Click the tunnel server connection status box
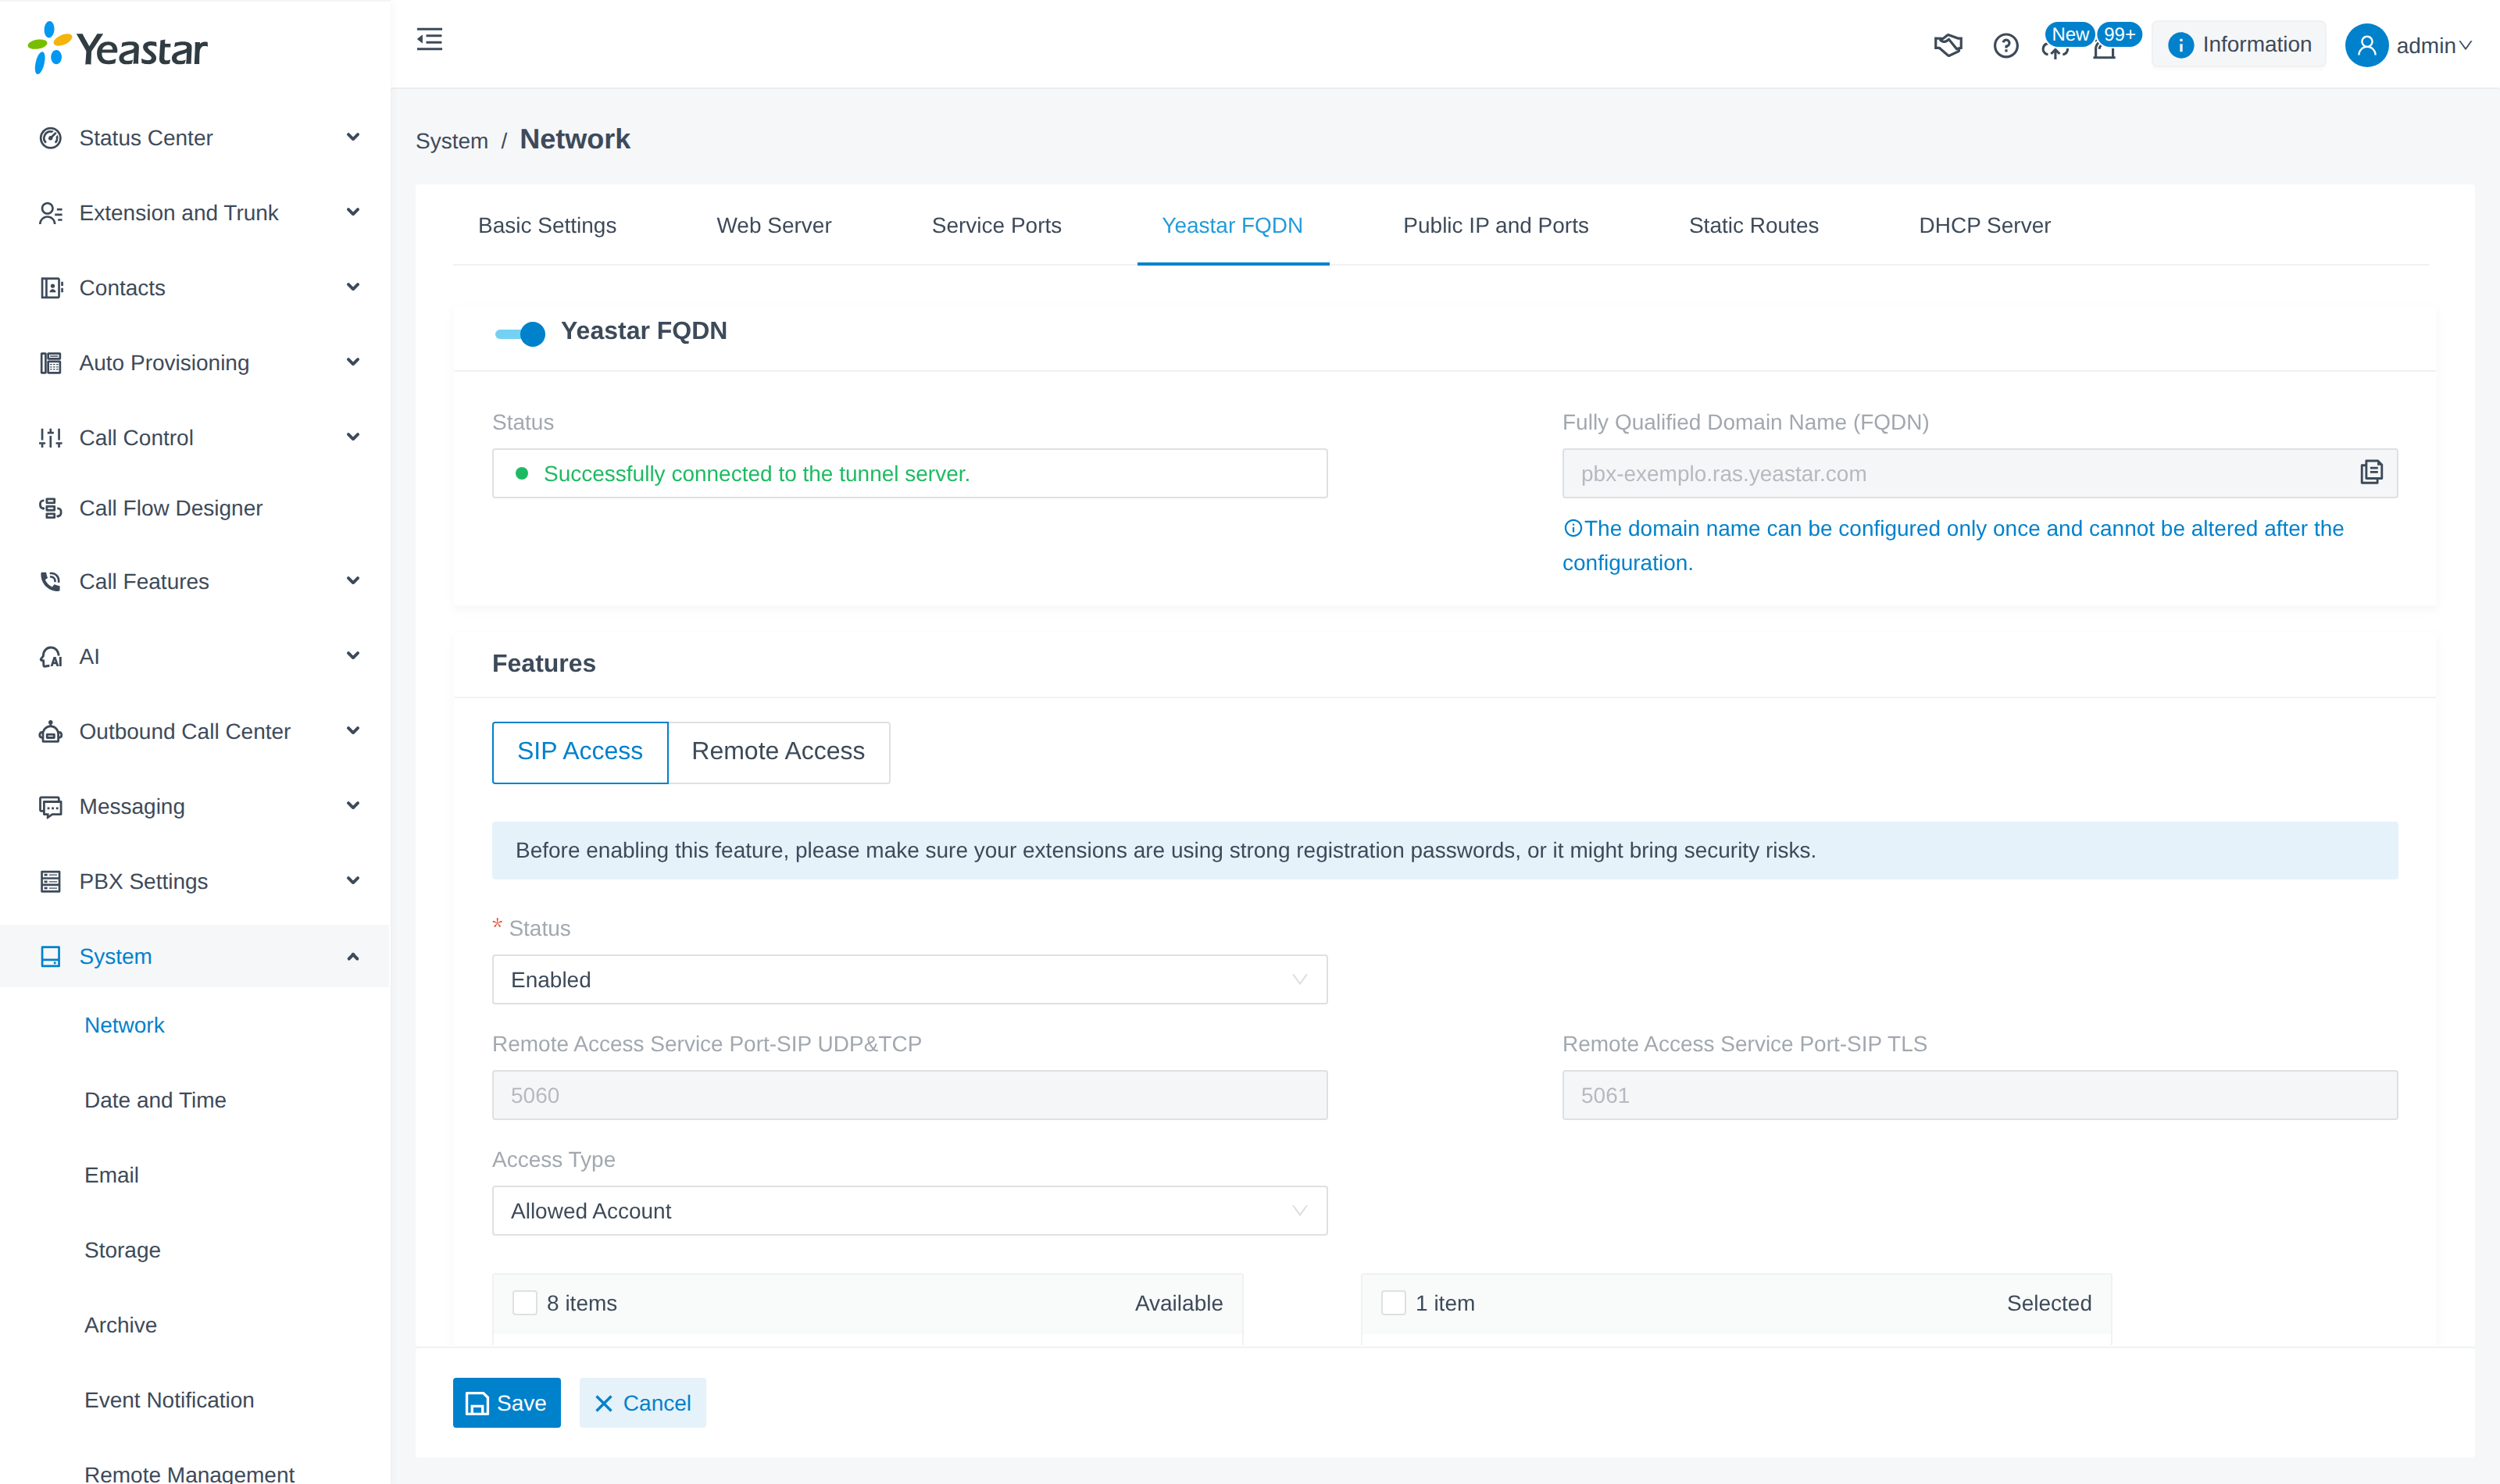This screenshot has width=2500, height=1484. (x=909, y=473)
